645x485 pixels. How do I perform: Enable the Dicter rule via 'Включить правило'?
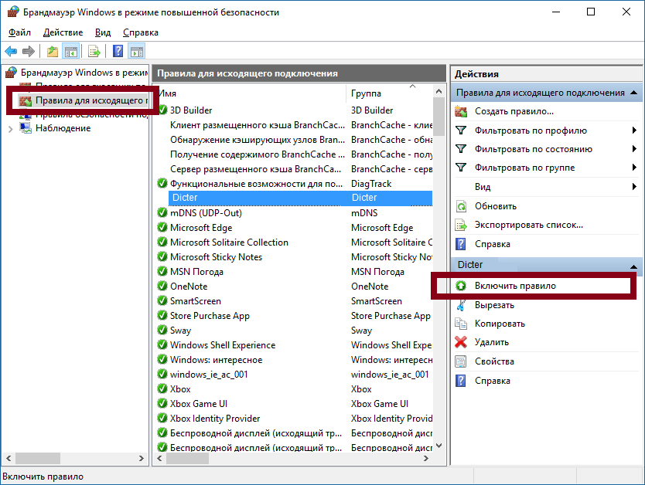pyautogui.click(x=515, y=286)
